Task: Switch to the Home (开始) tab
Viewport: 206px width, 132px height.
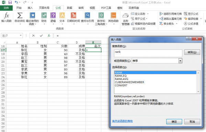Action: 19,8
